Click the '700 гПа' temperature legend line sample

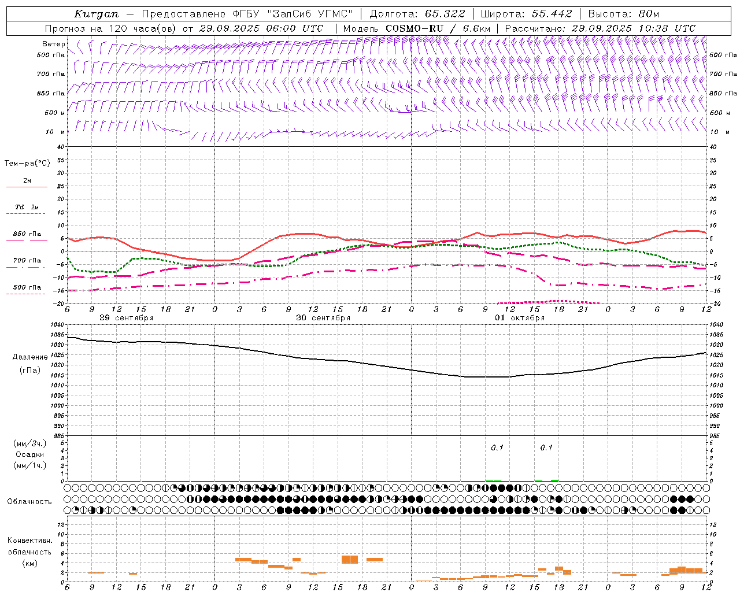click(x=27, y=267)
